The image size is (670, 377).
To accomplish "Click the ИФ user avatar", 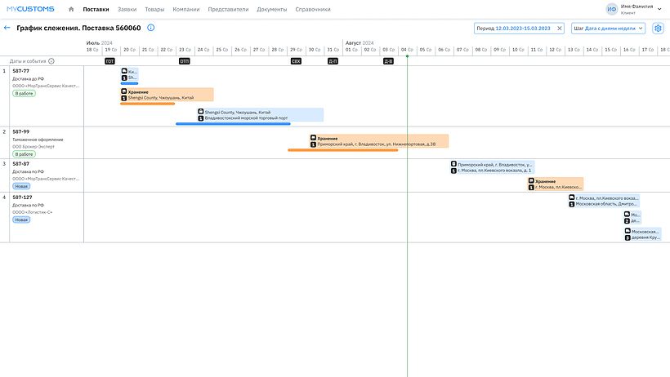I will [x=611, y=9].
